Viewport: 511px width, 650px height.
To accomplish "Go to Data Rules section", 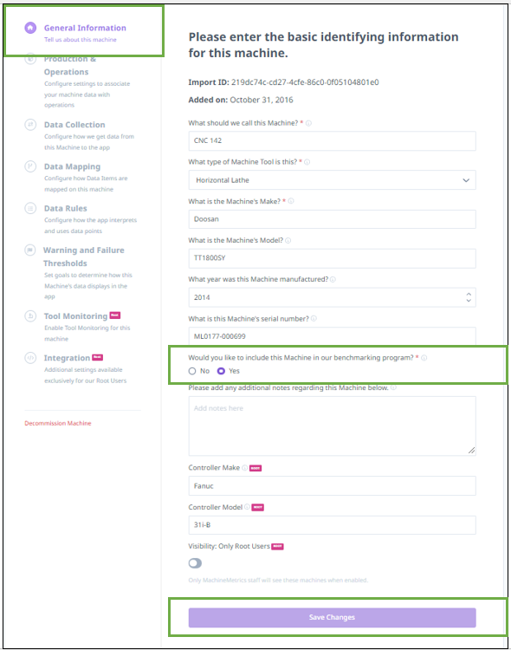I will point(66,208).
